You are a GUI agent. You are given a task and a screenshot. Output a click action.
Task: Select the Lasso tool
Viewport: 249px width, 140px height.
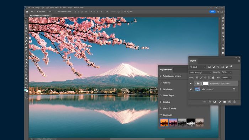pyautogui.click(x=26, y=25)
